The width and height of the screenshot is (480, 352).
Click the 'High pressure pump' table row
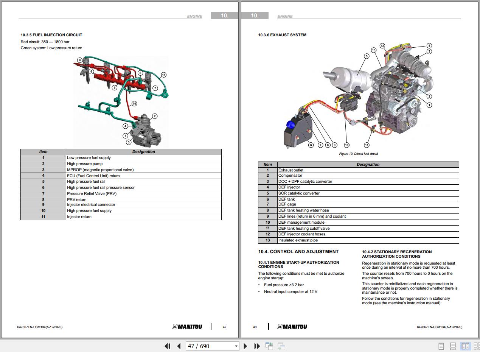point(121,164)
